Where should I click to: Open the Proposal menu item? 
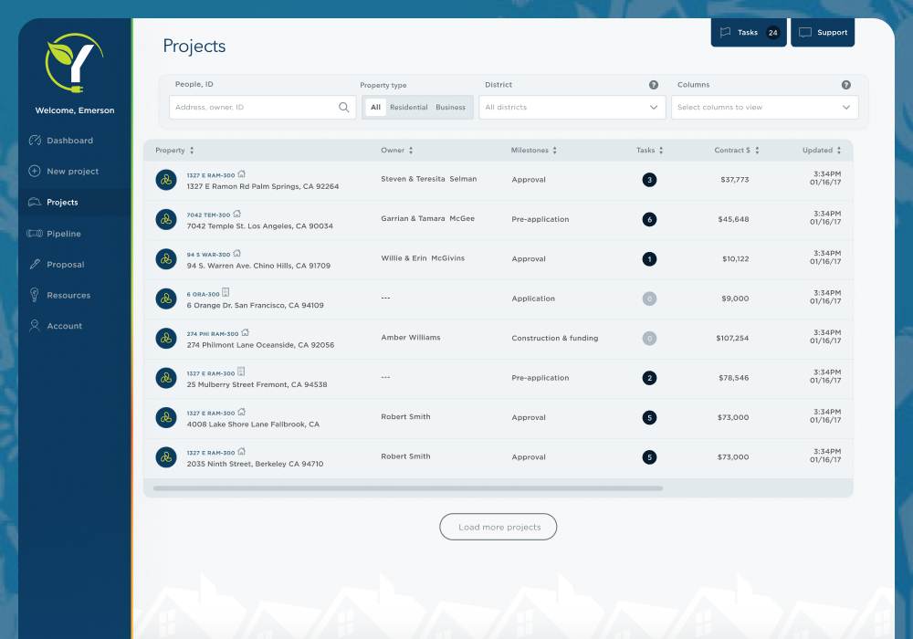coord(65,265)
